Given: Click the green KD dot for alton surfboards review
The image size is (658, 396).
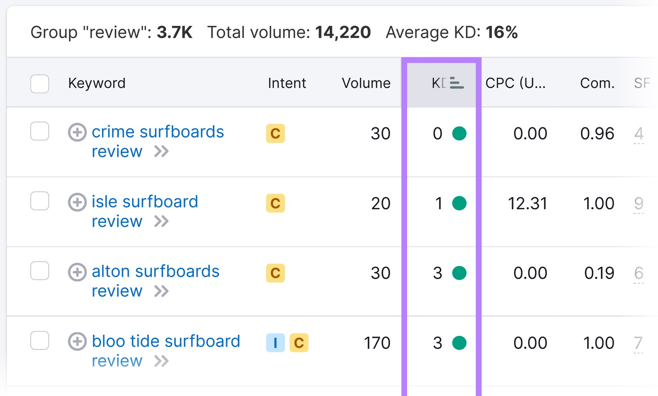Looking at the screenshot, I should pos(460,273).
